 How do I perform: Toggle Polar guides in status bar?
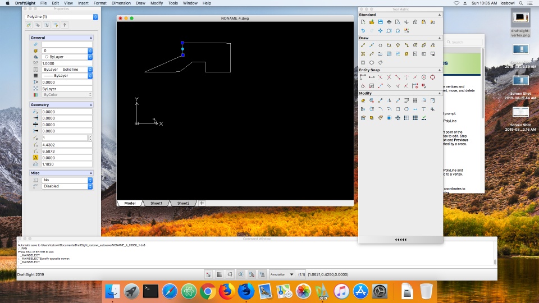[241, 274]
